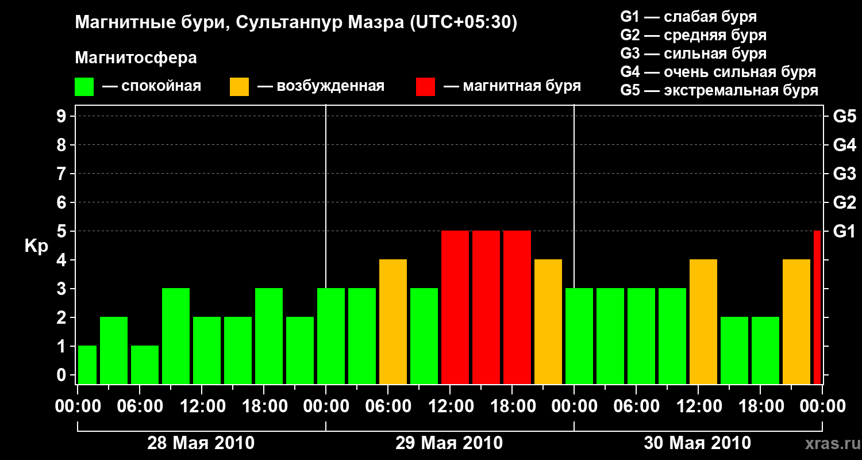The width and height of the screenshot is (862, 460).
Task: Click the 18:00 time label above 29 Мая
Action: (x=512, y=407)
